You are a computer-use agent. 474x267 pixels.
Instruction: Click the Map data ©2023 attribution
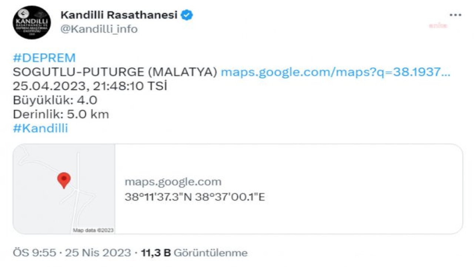93,230
